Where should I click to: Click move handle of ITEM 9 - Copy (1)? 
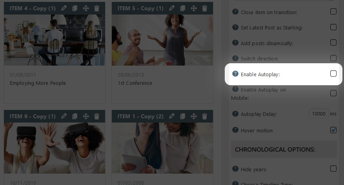point(86,116)
